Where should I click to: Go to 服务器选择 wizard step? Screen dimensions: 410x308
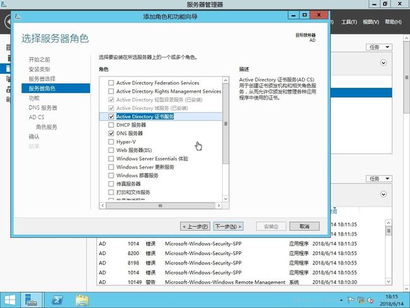point(42,79)
